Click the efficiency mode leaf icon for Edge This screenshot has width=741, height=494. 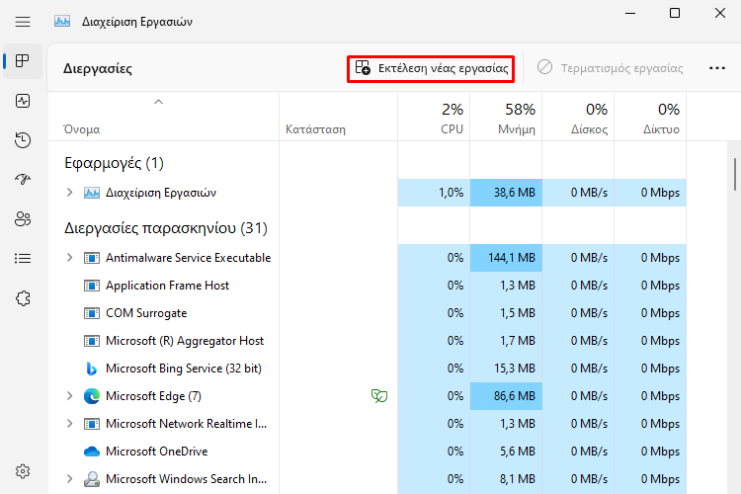pos(379,395)
